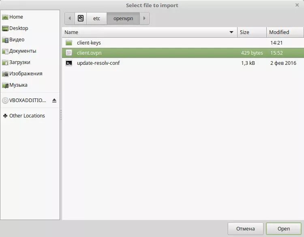
Task: Select the Home sidebar label
Action: [16, 17]
